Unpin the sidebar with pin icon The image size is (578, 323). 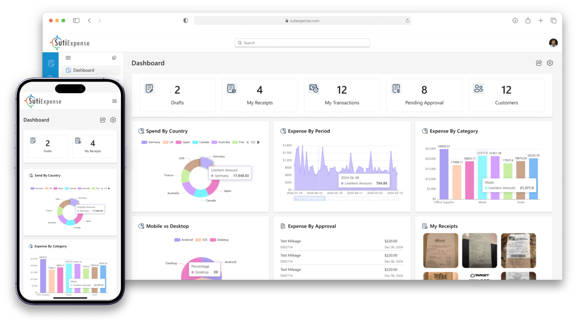click(x=114, y=58)
